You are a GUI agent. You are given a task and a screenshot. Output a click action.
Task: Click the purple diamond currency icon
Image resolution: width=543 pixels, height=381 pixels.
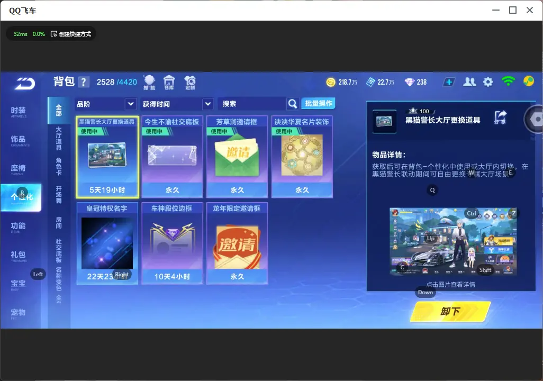[409, 82]
